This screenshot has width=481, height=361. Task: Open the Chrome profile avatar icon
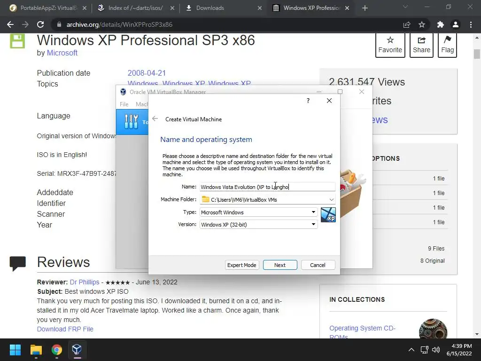click(456, 24)
